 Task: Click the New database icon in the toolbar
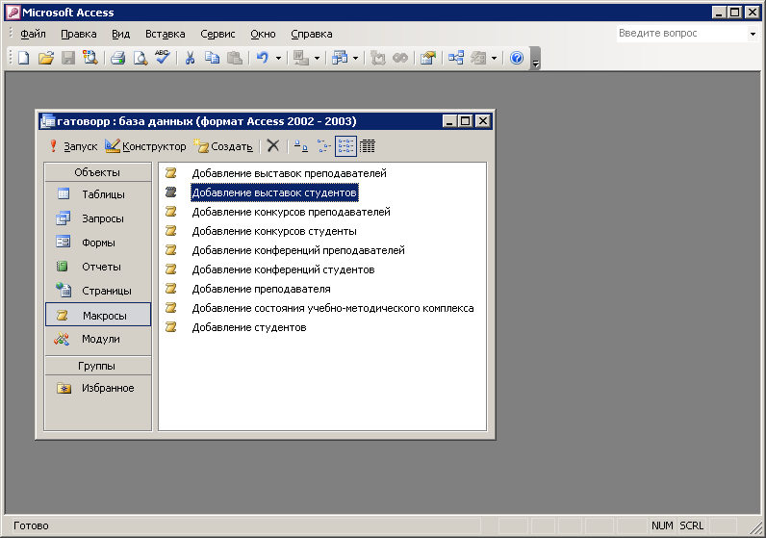coord(23,58)
